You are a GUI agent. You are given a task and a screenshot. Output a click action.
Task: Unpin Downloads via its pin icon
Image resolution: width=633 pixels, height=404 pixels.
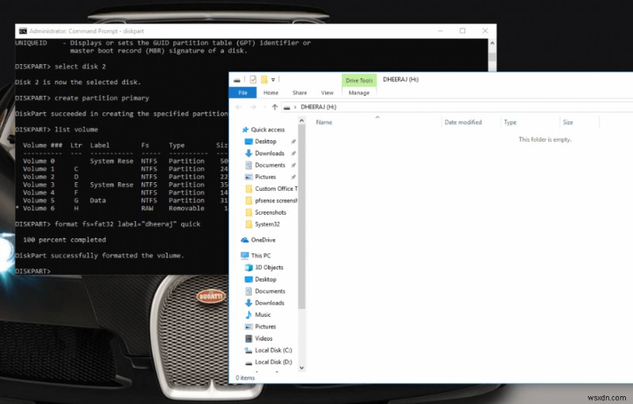[x=294, y=153]
